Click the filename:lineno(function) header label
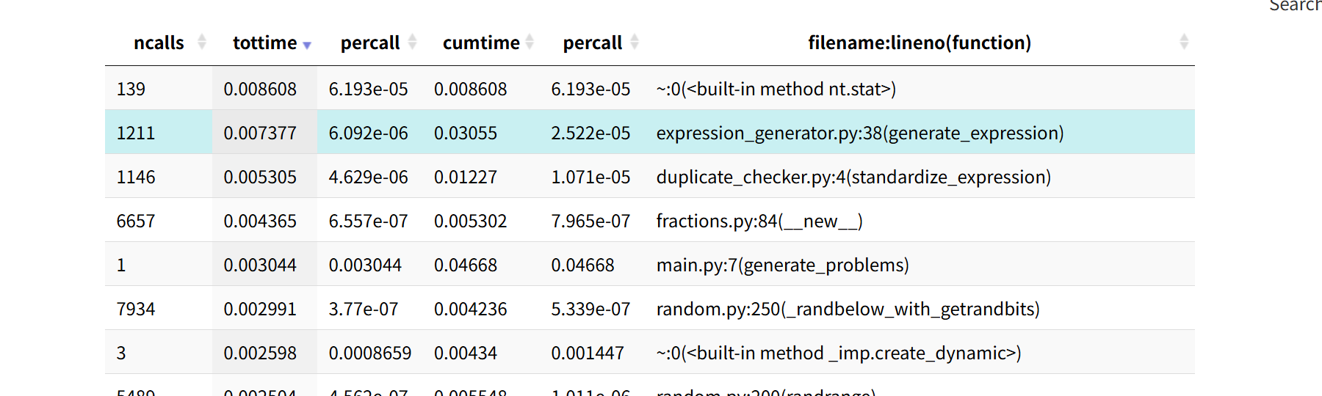 920,43
